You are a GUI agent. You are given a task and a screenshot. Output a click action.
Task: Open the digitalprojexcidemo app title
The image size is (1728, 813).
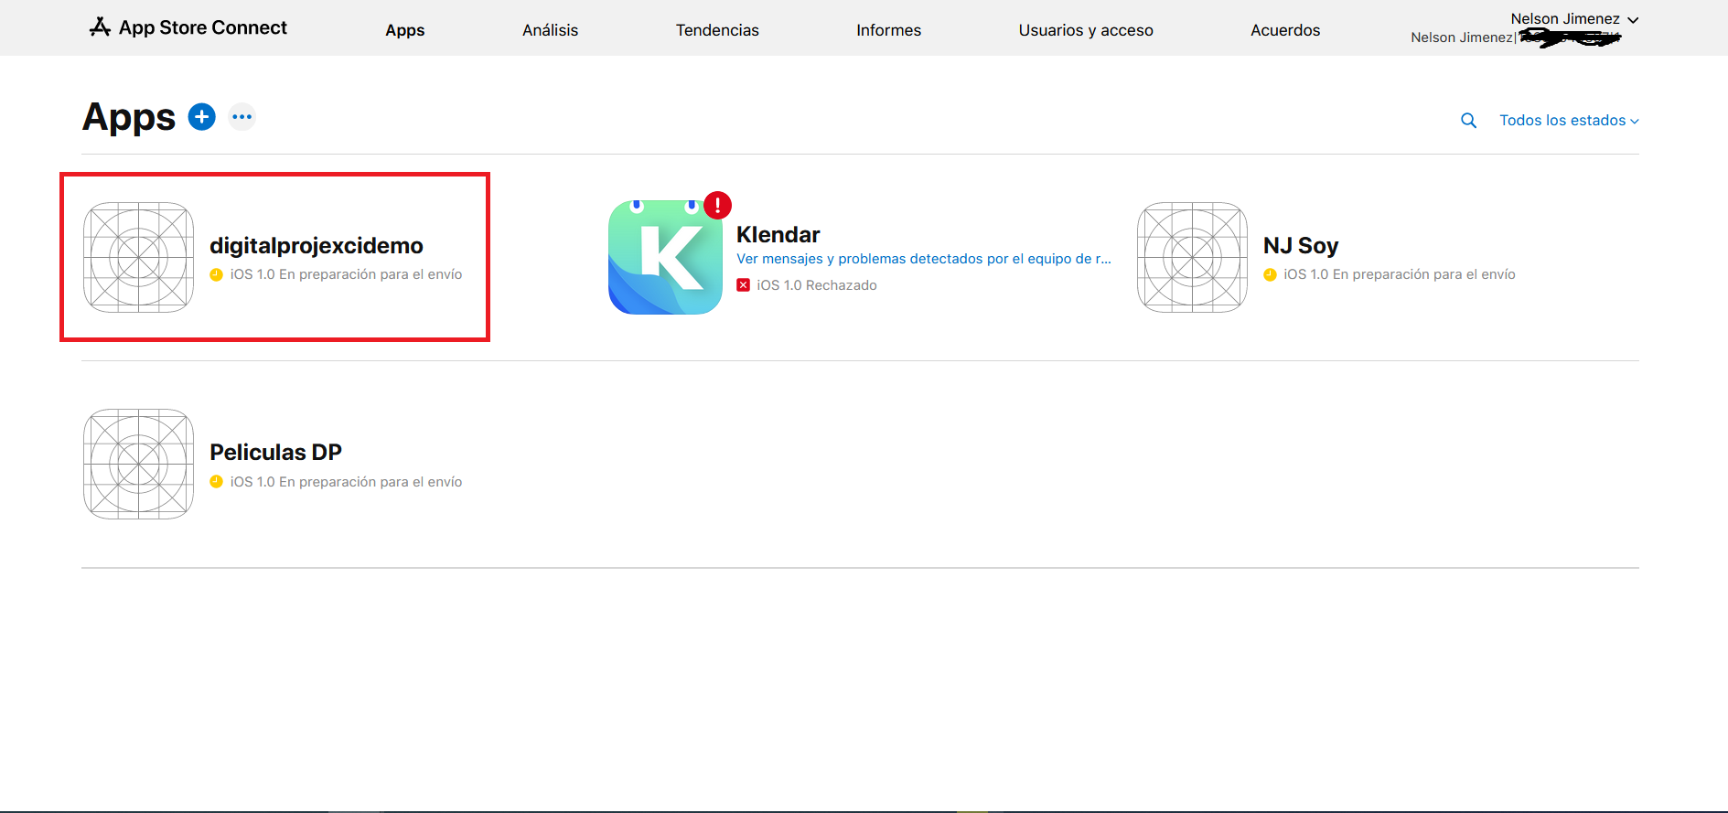tap(317, 246)
